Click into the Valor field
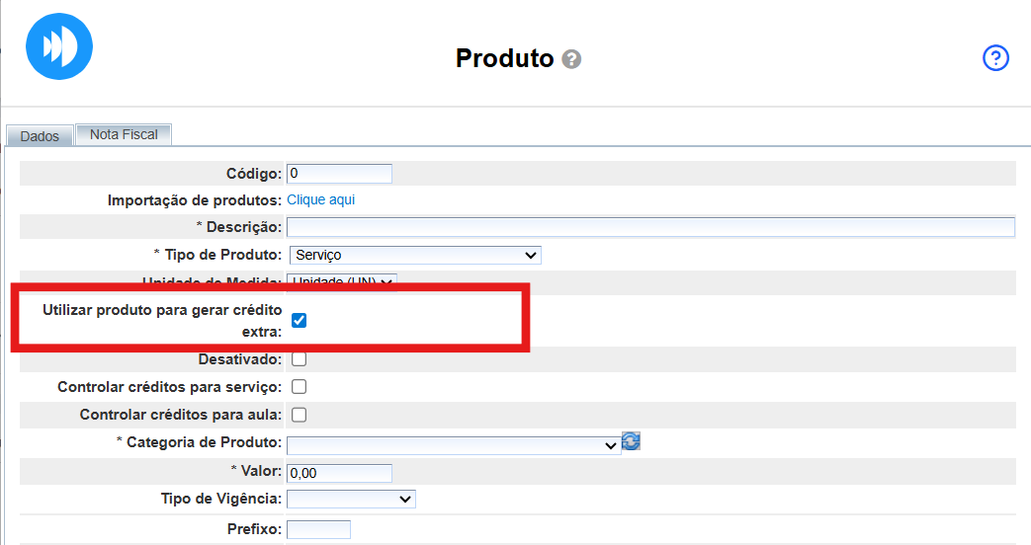The height and width of the screenshot is (545, 1031). click(339, 473)
